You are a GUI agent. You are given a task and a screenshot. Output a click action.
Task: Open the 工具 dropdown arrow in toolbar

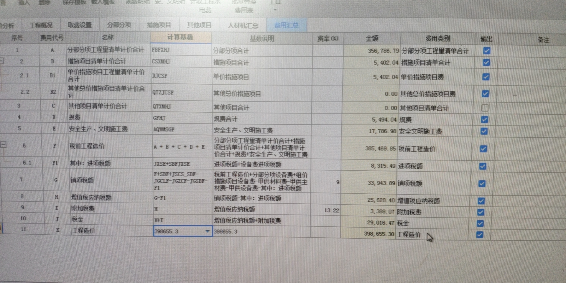[275, 10]
